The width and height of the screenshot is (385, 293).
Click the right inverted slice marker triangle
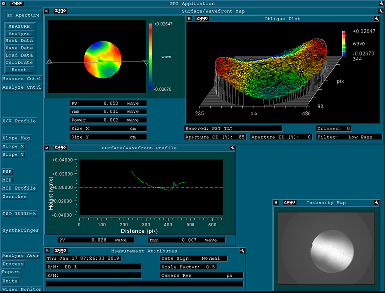click(146, 62)
